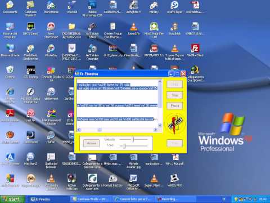Open Scelta del browser shortcut
The image size is (270, 203).
[x=51, y=160]
